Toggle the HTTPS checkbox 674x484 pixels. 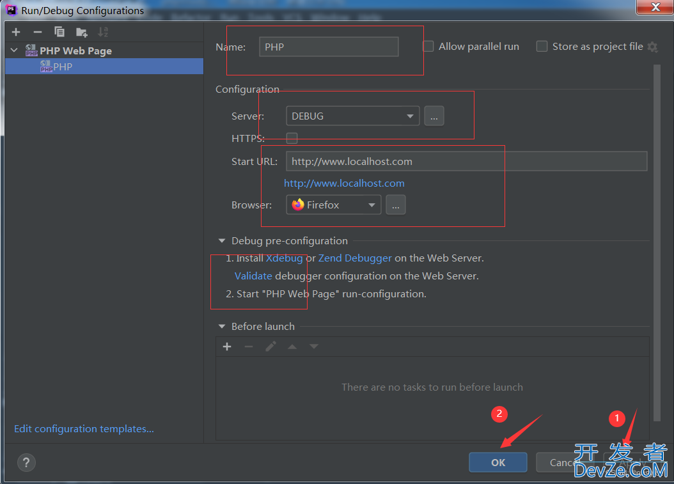(x=292, y=138)
